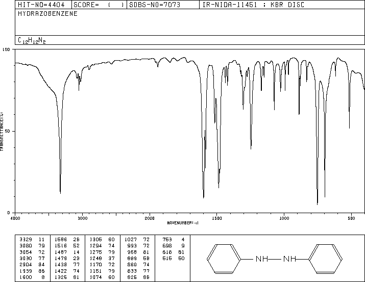365x282 pixels.
Task: Click the 1500 tick label on the wavenumber axis
Action: (217, 218)
